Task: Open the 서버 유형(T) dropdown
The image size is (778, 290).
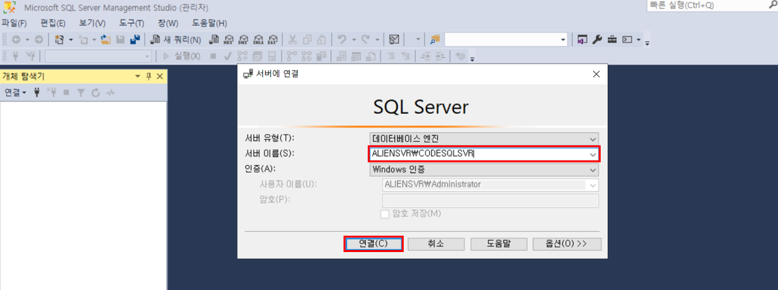Action: point(592,138)
